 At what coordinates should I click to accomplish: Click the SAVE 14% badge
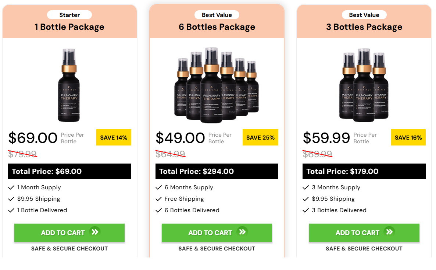(114, 137)
